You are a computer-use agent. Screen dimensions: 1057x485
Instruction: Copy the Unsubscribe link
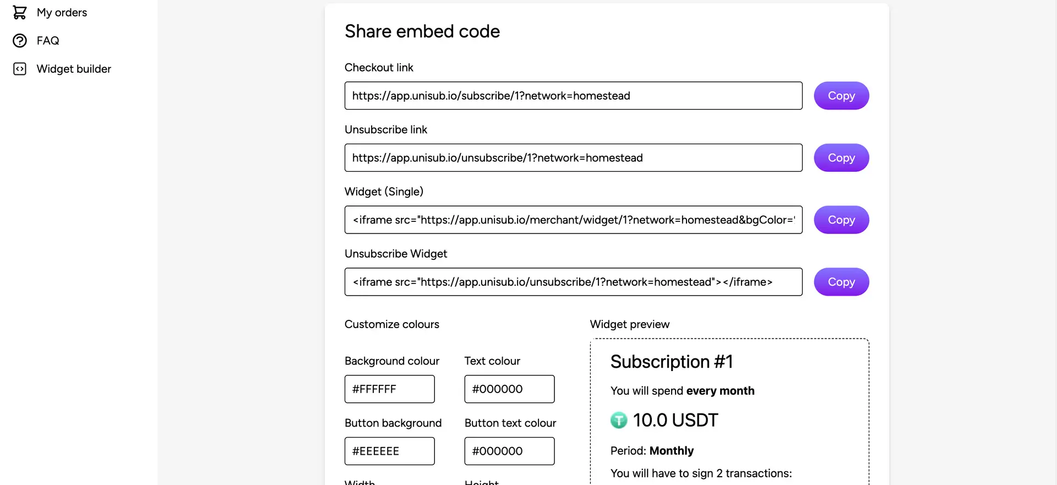(x=841, y=158)
